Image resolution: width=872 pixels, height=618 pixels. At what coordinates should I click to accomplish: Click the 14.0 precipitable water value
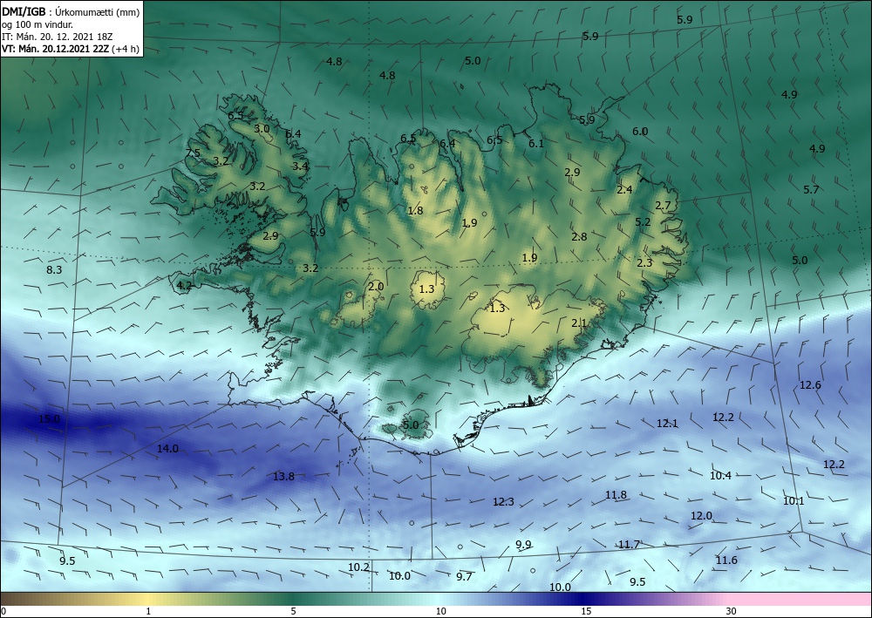(x=167, y=448)
